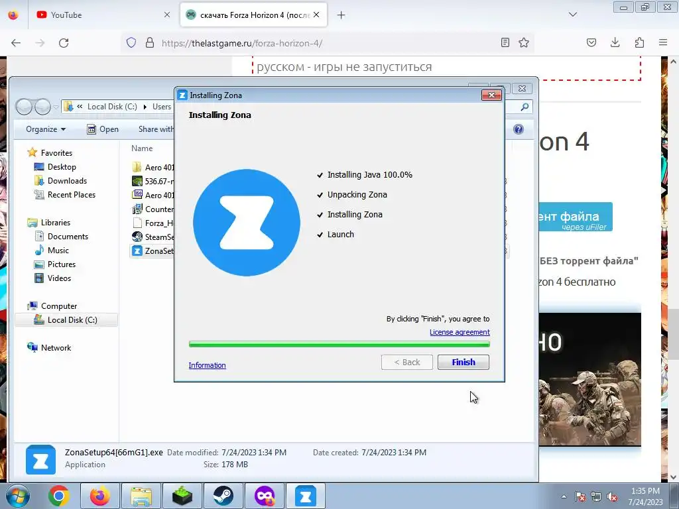Open the Information link in the installer

tap(207, 365)
